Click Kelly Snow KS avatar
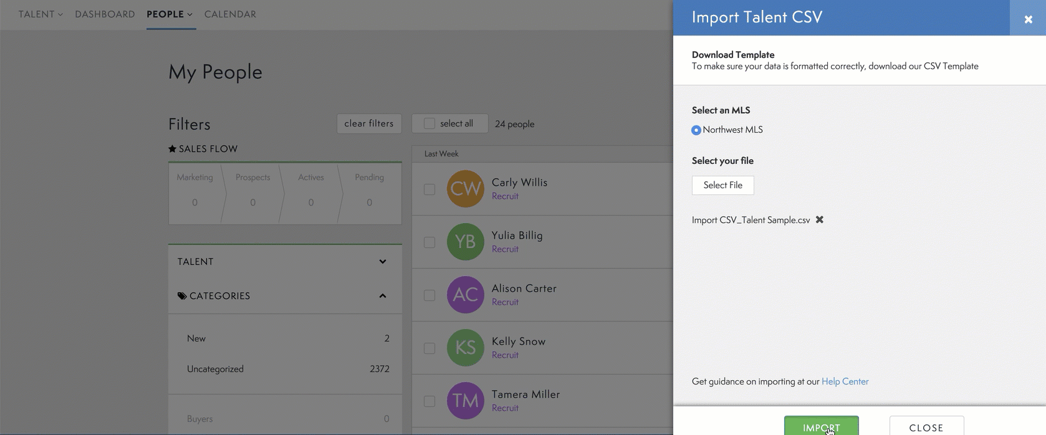This screenshot has height=435, width=1046. (x=465, y=348)
